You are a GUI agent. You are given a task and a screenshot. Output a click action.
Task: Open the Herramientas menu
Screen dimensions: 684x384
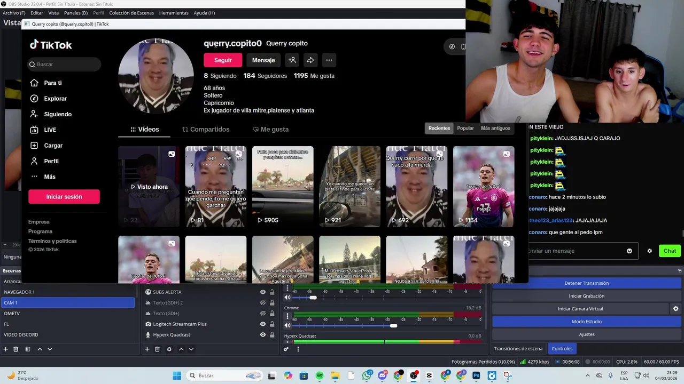click(174, 13)
